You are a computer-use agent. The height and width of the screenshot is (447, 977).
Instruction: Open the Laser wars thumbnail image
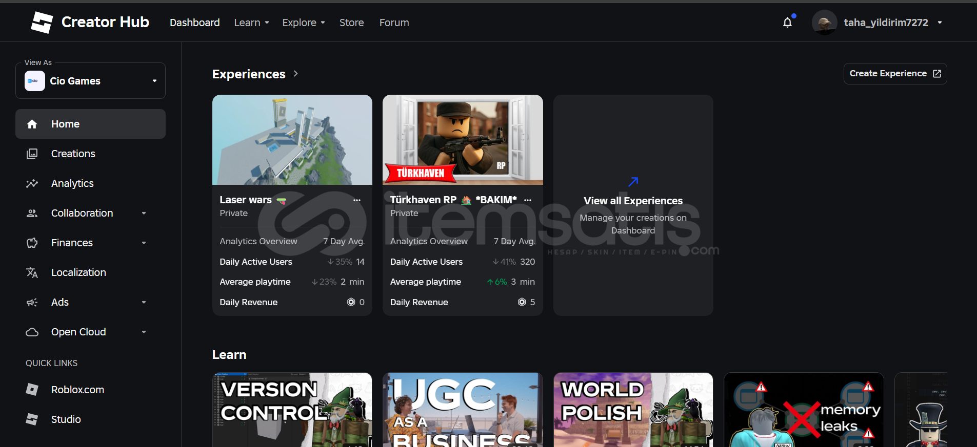[292, 140]
